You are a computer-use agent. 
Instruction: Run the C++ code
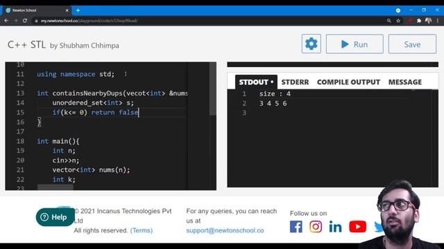coord(355,44)
